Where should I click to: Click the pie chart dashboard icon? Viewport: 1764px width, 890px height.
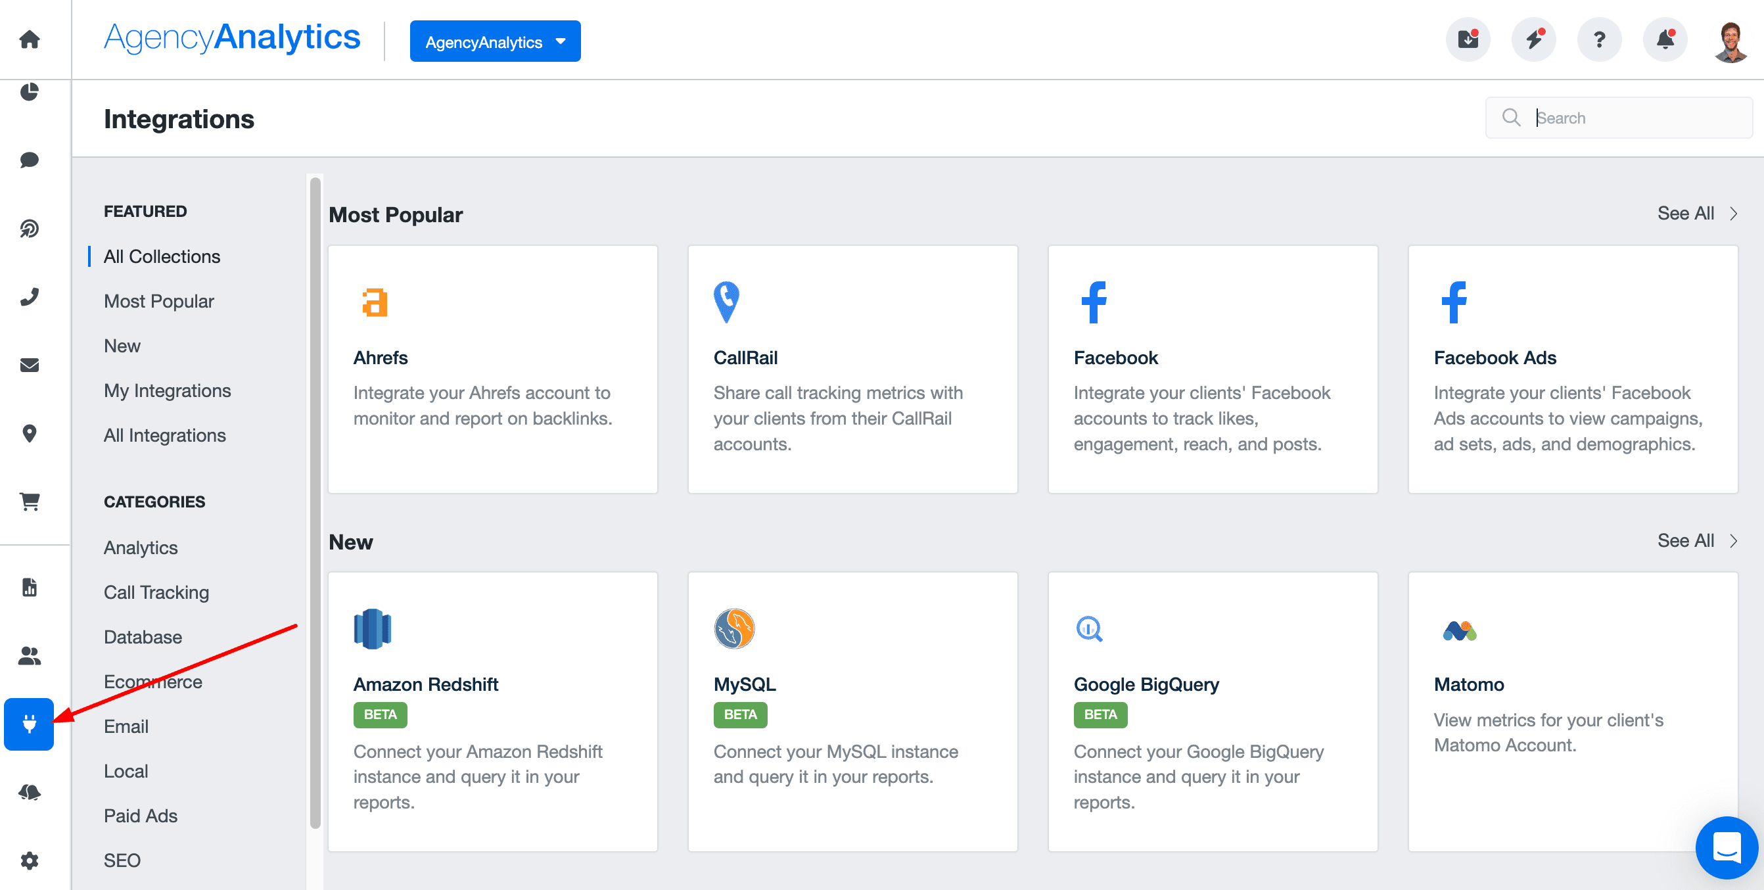(29, 92)
